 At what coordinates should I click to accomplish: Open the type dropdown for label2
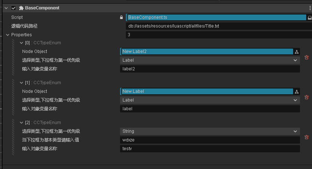click(210, 60)
